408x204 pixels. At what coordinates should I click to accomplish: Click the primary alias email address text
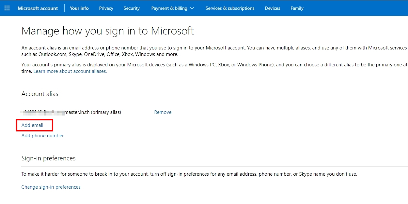[x=71, y=112]
